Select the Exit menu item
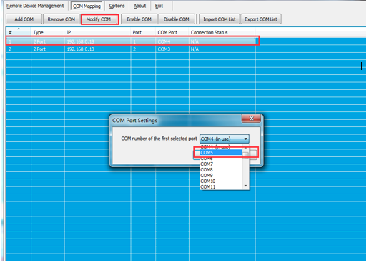Screen dimensions: 369x265 point(159,6)
